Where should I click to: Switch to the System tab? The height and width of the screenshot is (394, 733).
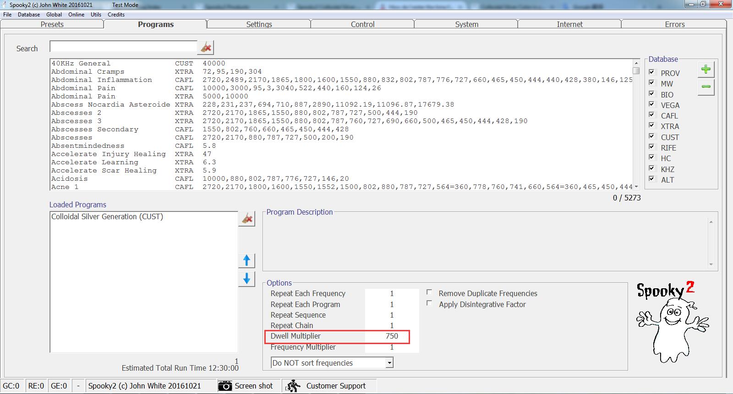click(x=466, y=24)
